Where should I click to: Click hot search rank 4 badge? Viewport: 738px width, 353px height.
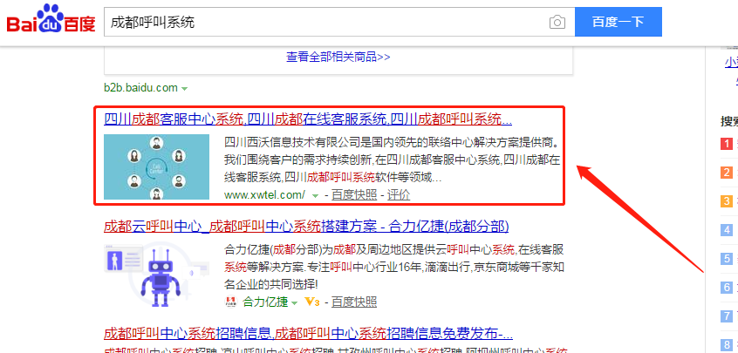point(728,230)
